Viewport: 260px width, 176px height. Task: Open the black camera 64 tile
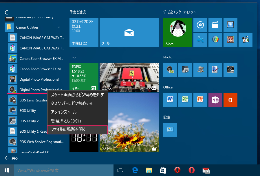pyautogui.click(x=230, y=70)
